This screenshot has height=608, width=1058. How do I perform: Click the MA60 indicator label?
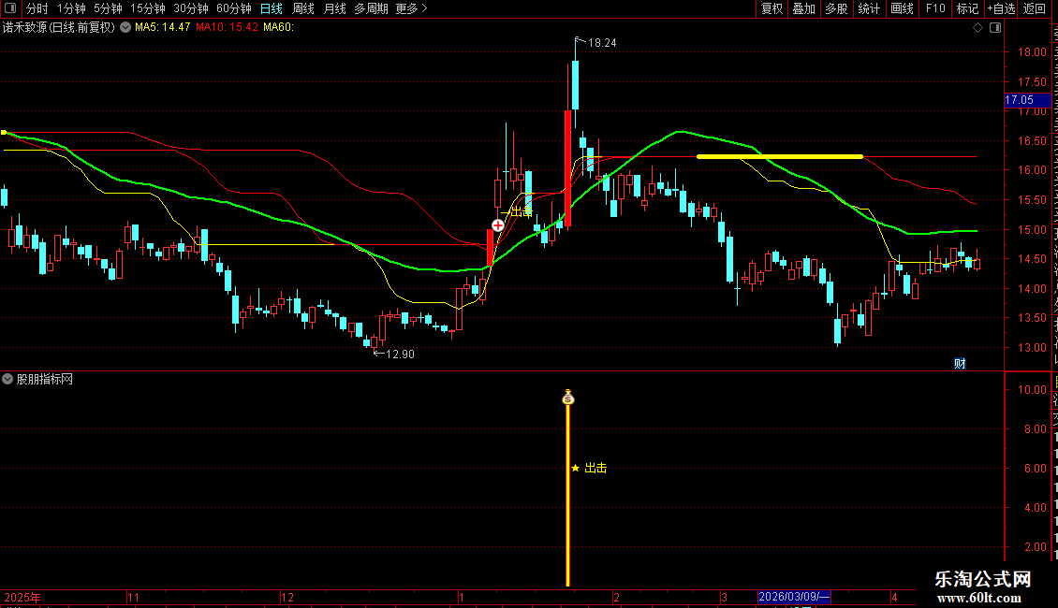pos(279,28)
